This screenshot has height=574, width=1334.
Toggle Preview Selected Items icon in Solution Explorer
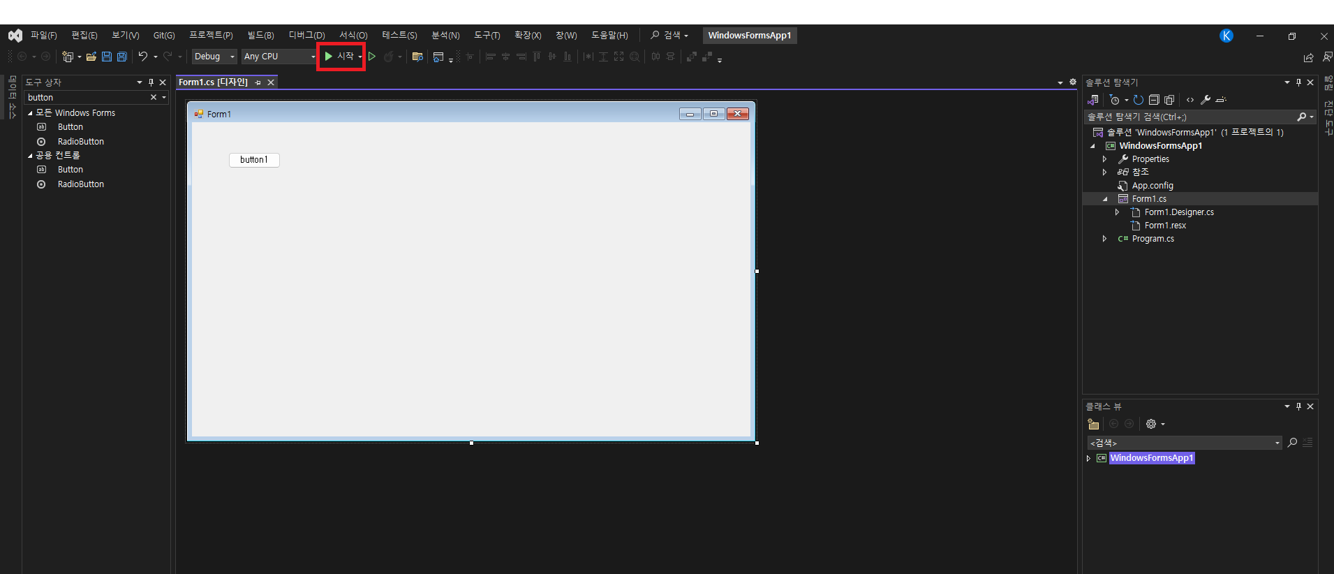click(x=1221, y=100)
